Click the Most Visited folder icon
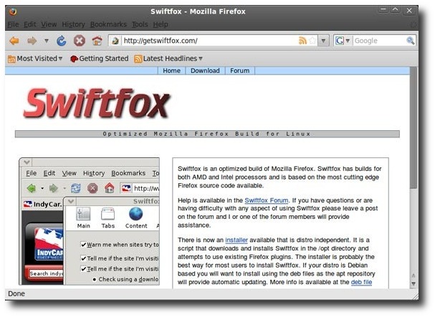Image resolution: width=435 pixels, height=317 pixels. click(11, 59)
